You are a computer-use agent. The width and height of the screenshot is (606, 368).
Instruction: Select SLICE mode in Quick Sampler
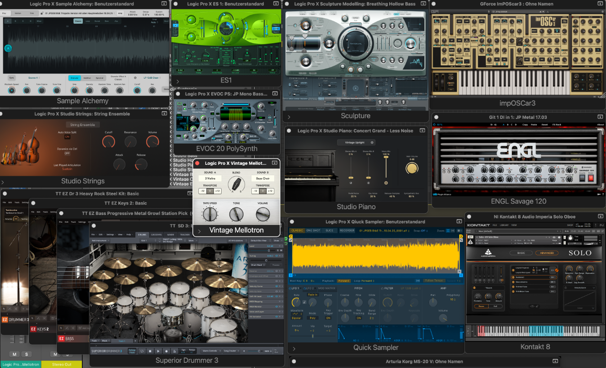point(330,231)
